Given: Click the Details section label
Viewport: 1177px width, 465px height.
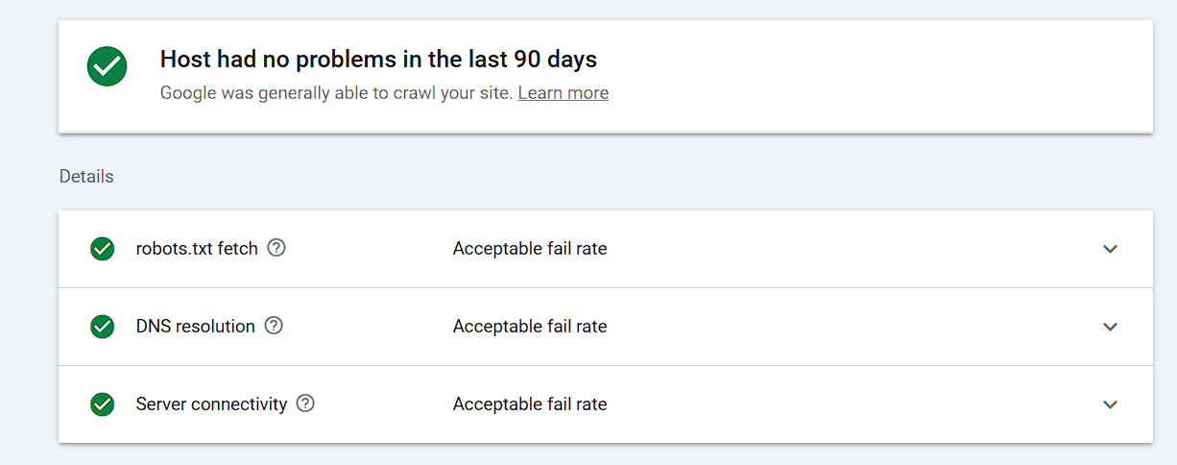Looking at the screenshot, I should [86, 177].
